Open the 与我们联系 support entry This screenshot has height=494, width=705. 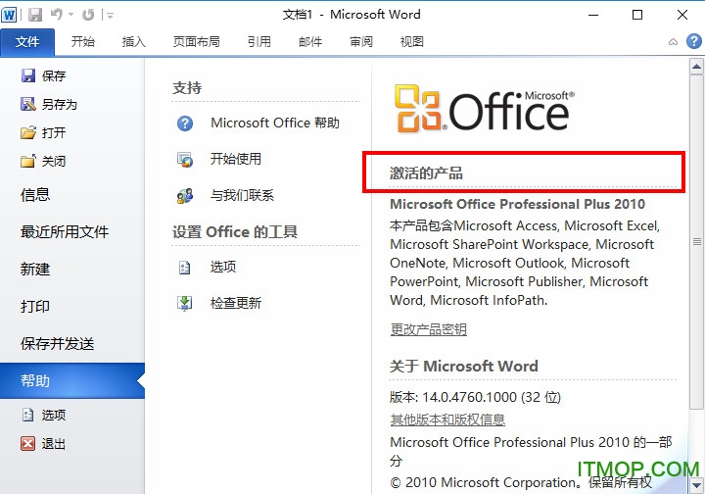[x=242, y=195]
